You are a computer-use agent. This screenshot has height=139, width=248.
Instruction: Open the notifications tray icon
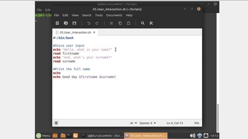[206, 136]
